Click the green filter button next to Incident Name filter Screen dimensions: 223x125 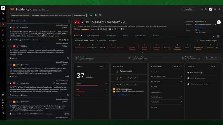[x=91, y=15]
